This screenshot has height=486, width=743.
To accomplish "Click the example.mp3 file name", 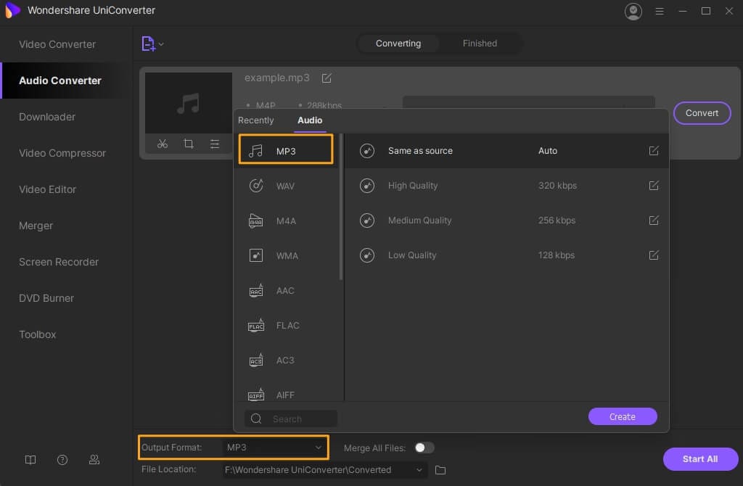I will click(x=276, y=78).
